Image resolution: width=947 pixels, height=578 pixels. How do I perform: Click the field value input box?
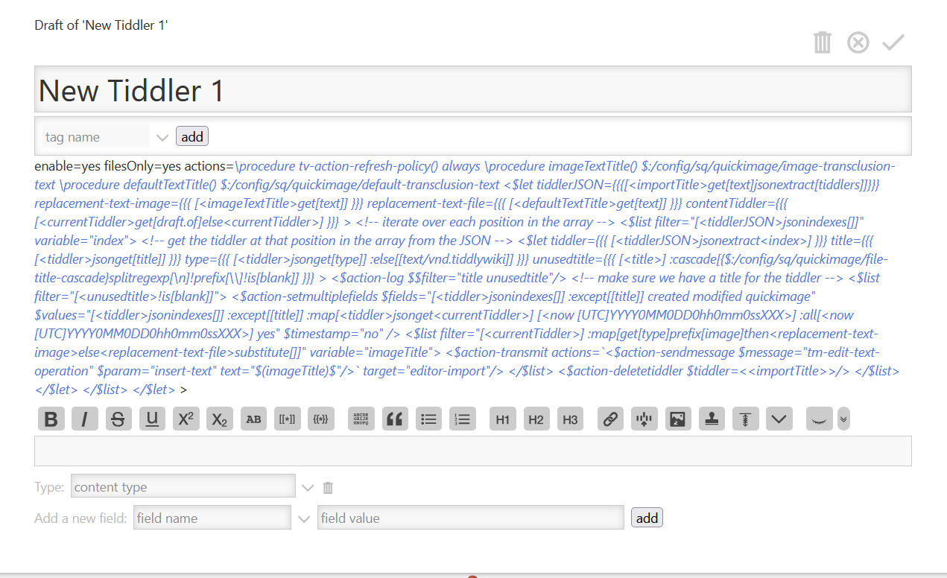[470, 518]
